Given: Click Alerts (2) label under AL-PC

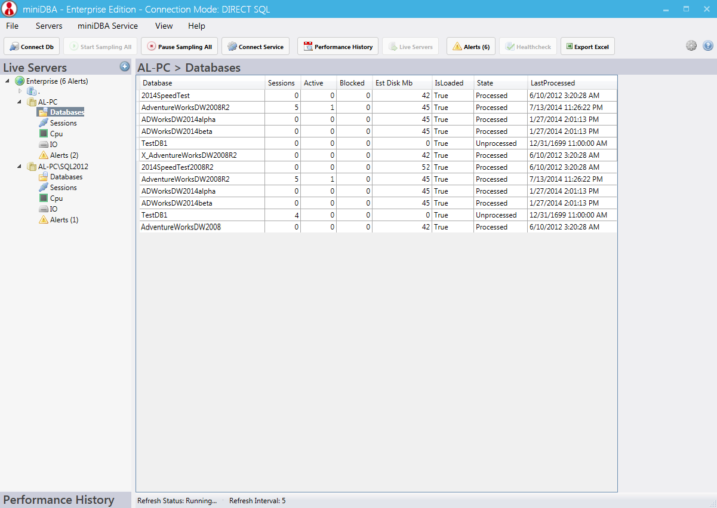Looking at the screenshot, I should coord(64,155).
